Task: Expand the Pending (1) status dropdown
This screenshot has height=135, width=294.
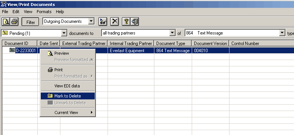Action: pos(64,33)
